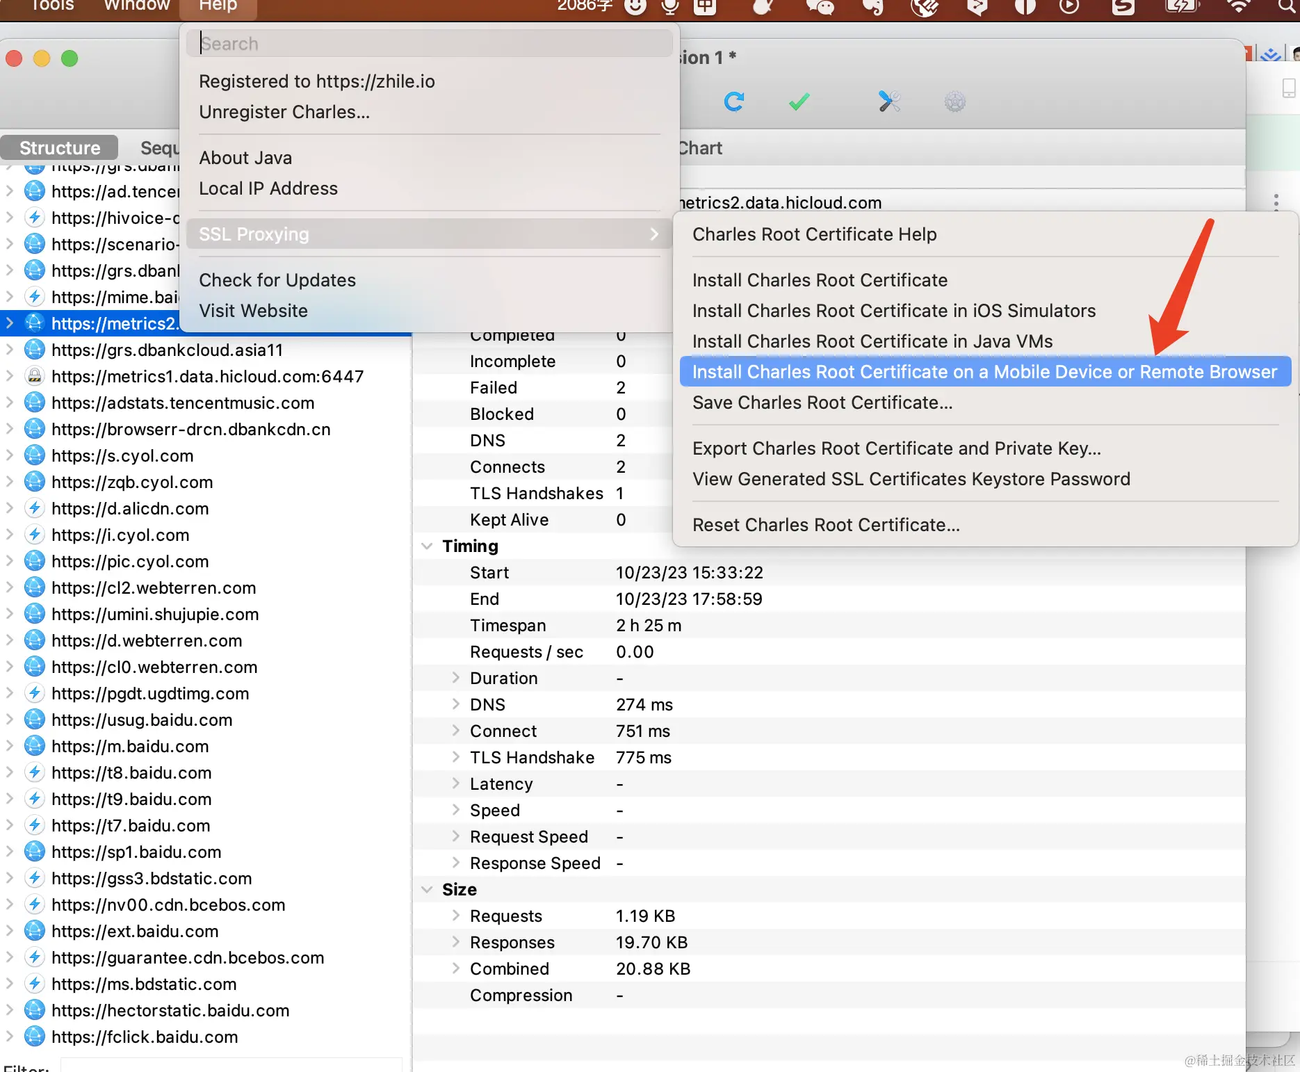Image resolution: width=1300 pixels, height=1072 pixels.
Task: Switch to the Structure tab
Action: (x=60, y=148)
